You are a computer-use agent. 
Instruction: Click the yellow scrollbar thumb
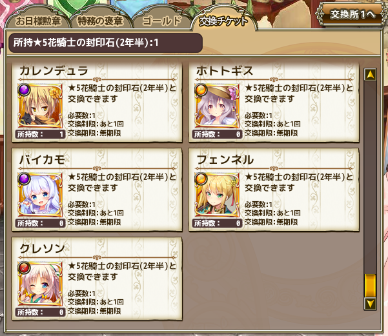tap(370, 286)
